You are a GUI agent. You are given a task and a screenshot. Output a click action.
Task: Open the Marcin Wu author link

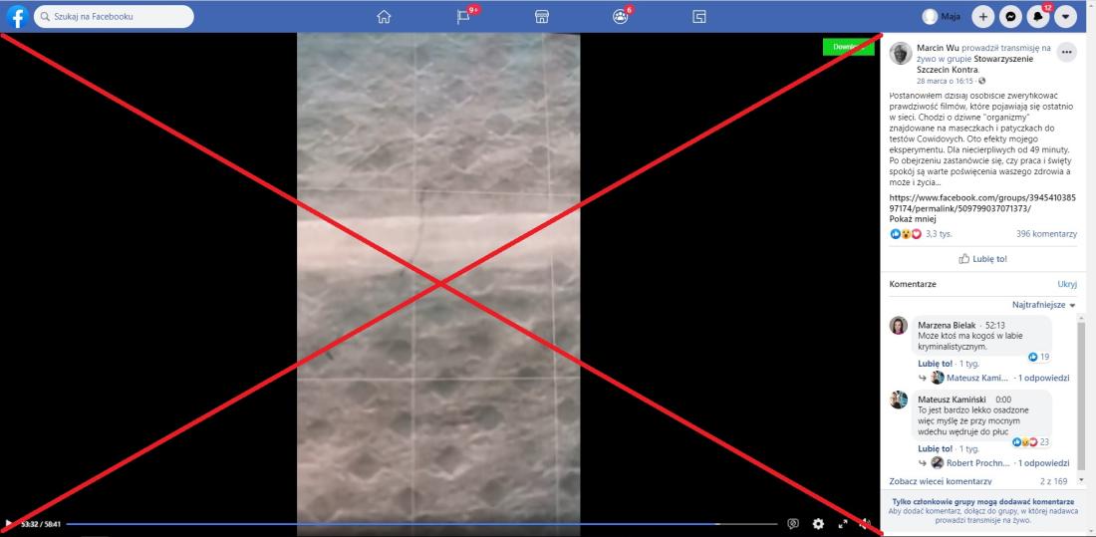tap(938, 48)
